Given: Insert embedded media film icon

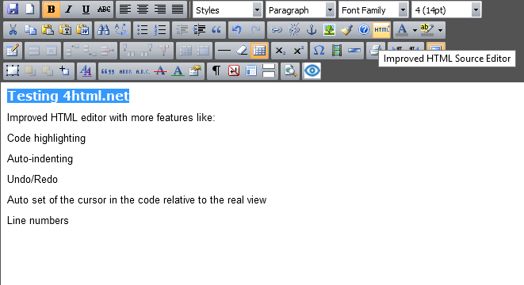Looking at the screenshot, I should coord(337,51).
